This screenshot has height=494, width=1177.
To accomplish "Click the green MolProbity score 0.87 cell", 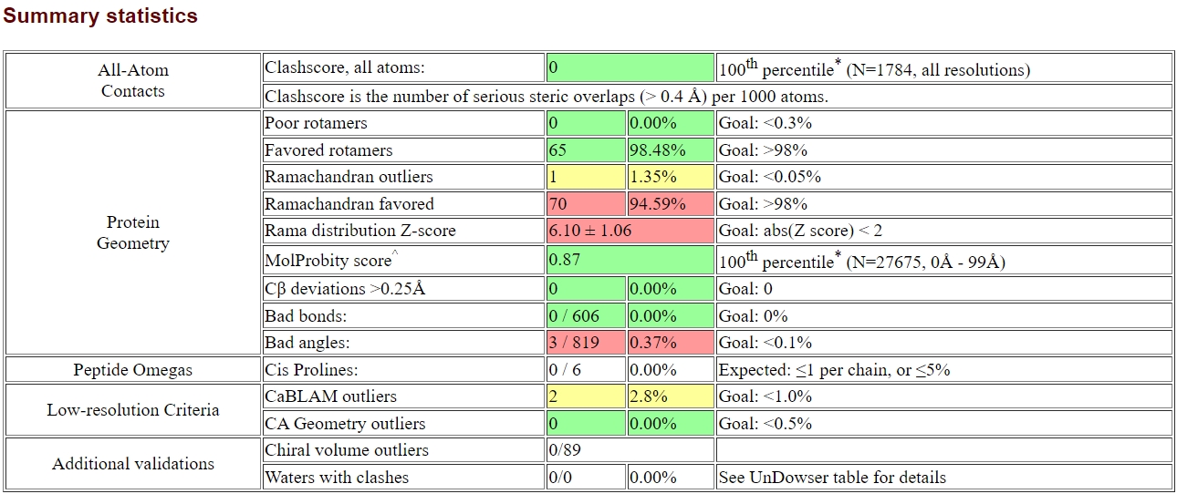I will pyautogui.click(x=630, y=261).
